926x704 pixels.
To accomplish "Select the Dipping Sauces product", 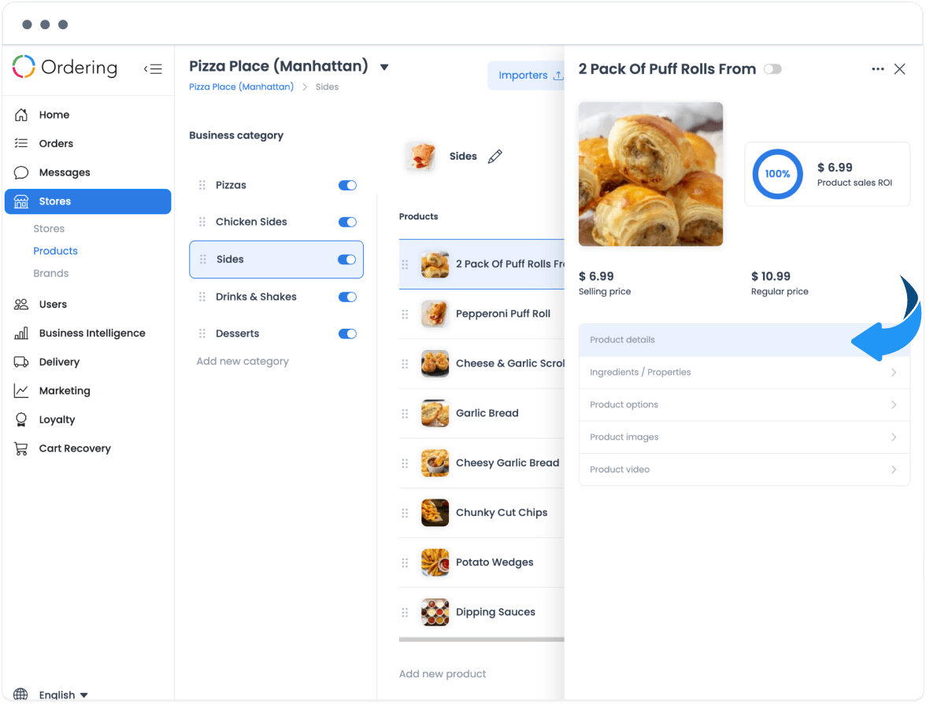I will pyautogui.click(x=481, y=612).
